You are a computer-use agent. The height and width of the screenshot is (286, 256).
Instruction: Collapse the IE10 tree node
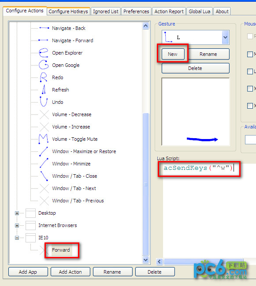point(17,238)
